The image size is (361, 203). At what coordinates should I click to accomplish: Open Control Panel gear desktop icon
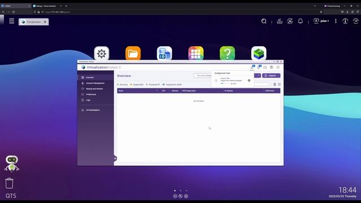(102, 53)
